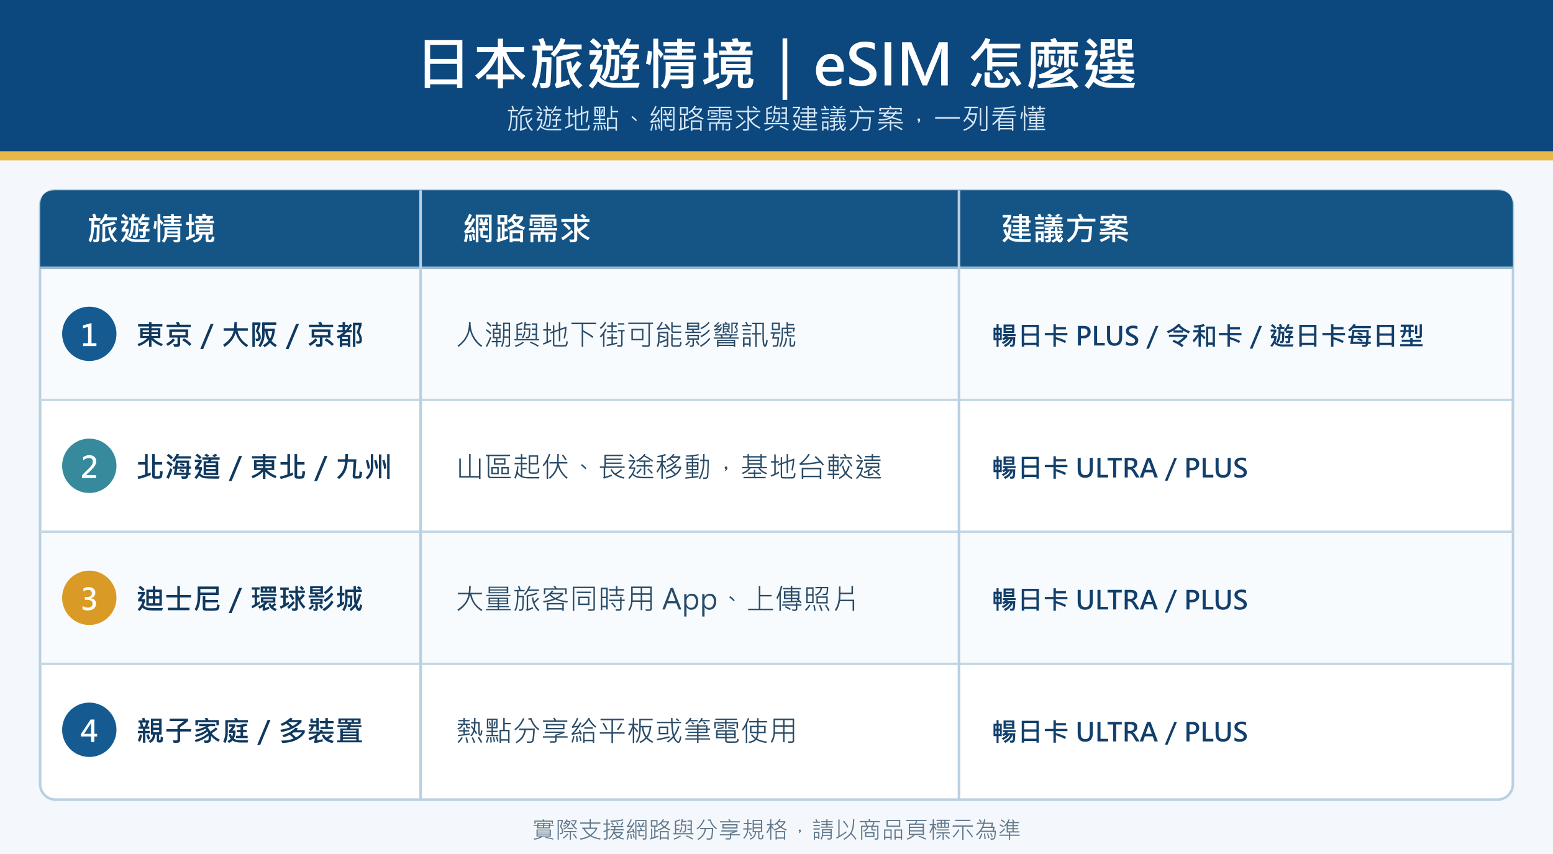Click the orange number 3 badge

tap(89, 597)
